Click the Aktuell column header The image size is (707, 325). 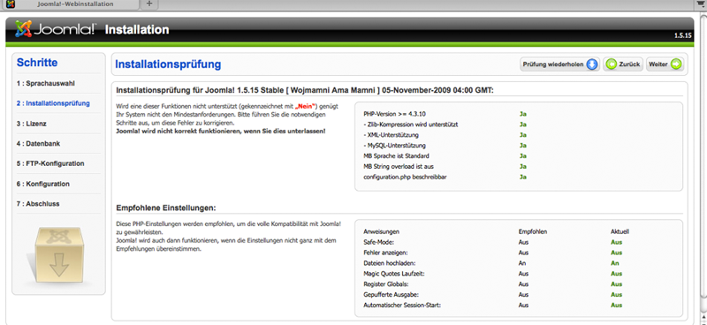coord(620,231)
